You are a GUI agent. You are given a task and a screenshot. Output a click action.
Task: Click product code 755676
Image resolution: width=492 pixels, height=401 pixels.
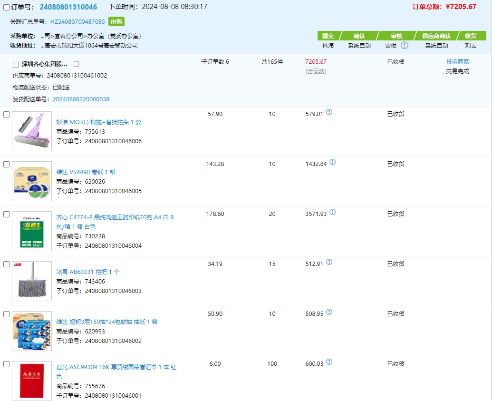(95, 386)
